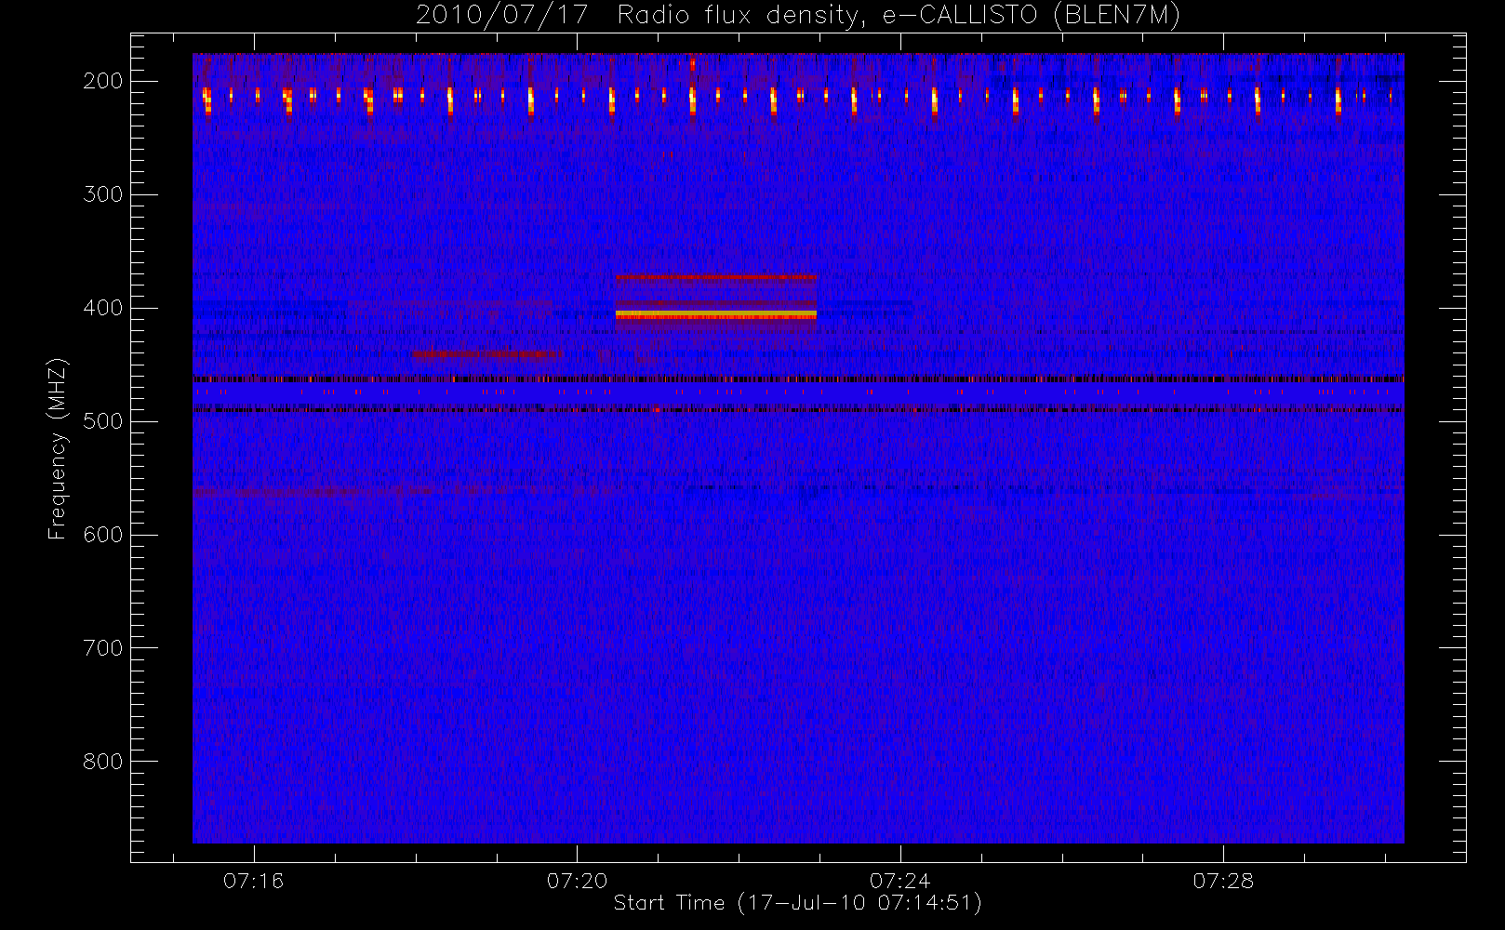Click the 'Frequency (MHz)' axis label

(x=58, y=448)
